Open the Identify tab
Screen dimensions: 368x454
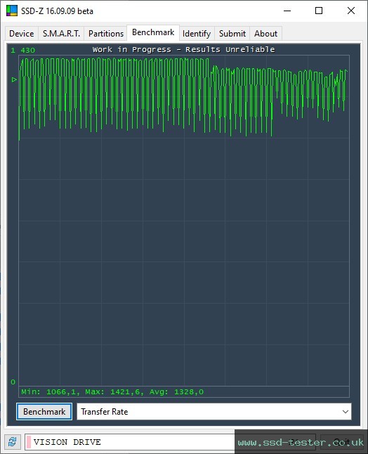pos(197,34)
